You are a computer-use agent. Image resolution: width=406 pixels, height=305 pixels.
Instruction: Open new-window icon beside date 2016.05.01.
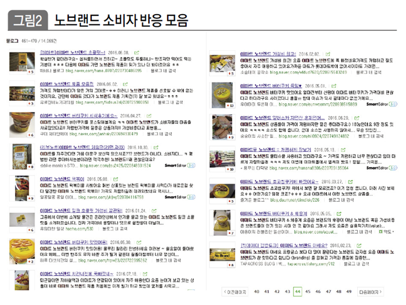pos(334,86)
